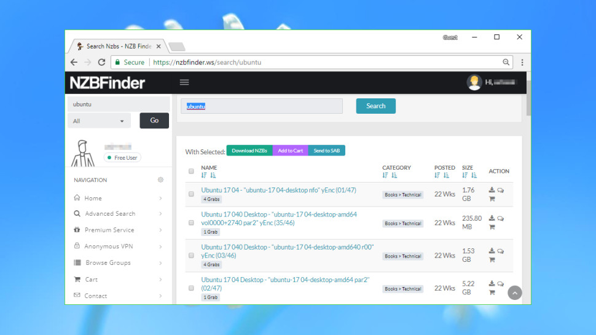
Task: Download NZB for ubuntu-17 04-desktop nfo row
Action: click(x=492, y=190)
